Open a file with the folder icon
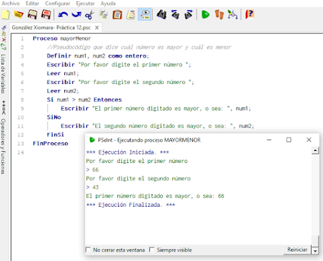 pyautogui.click(x=19, y=15)
